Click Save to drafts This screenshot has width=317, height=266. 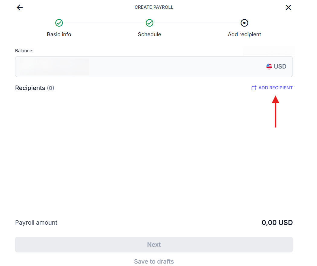154,261
